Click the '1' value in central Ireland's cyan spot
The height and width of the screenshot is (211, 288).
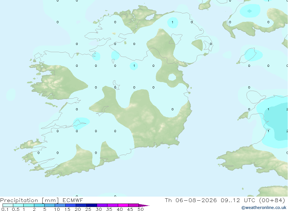(x=134, y=66)
